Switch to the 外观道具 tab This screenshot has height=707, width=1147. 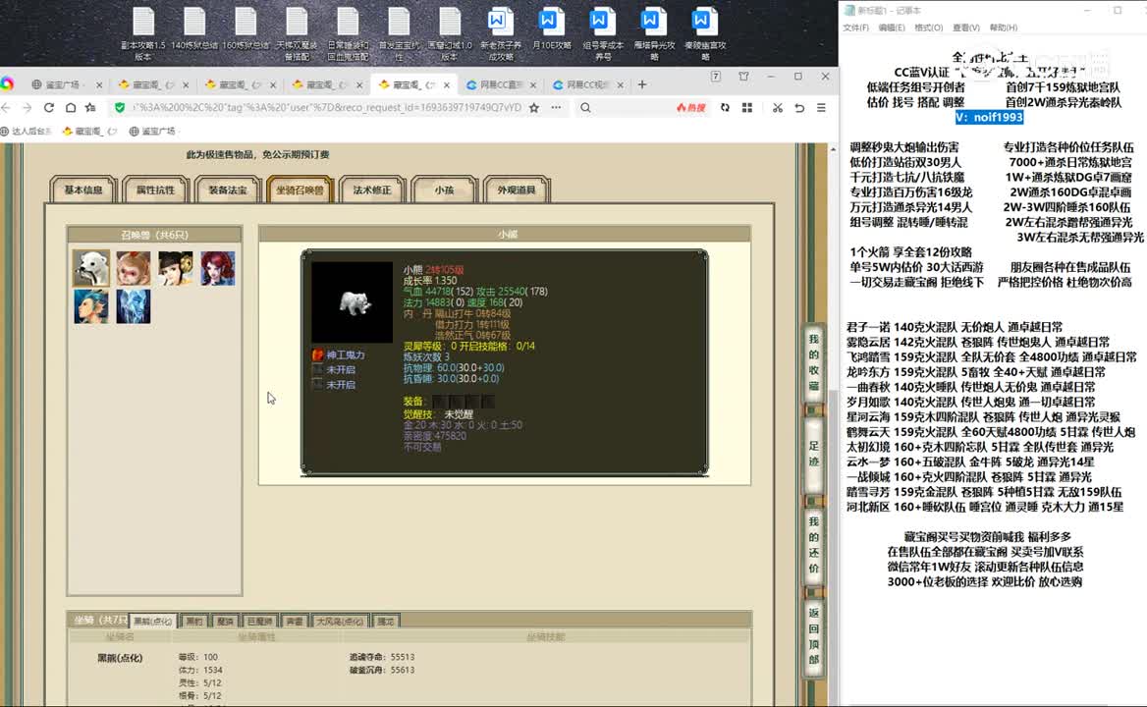point(517,190)
